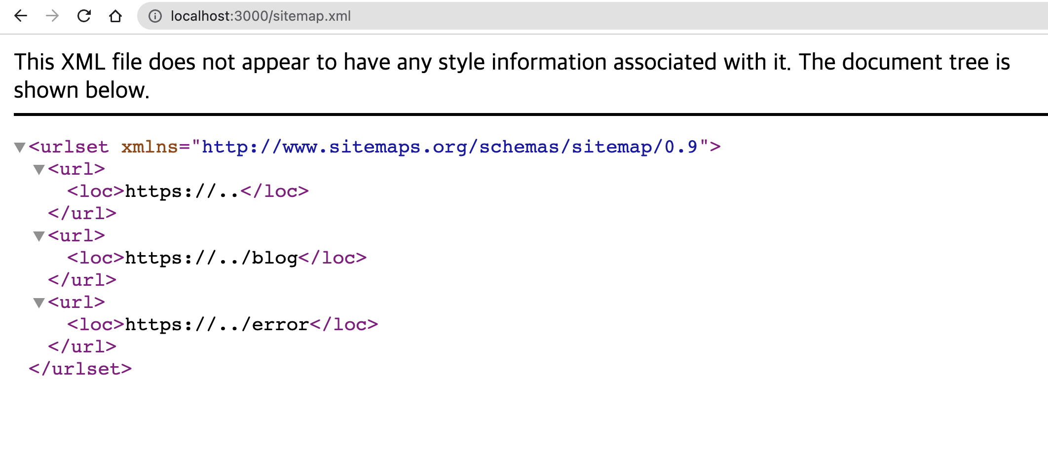Click the loc line with https://../blog
Screen dimensions: 1048x457
coord(217,258)
